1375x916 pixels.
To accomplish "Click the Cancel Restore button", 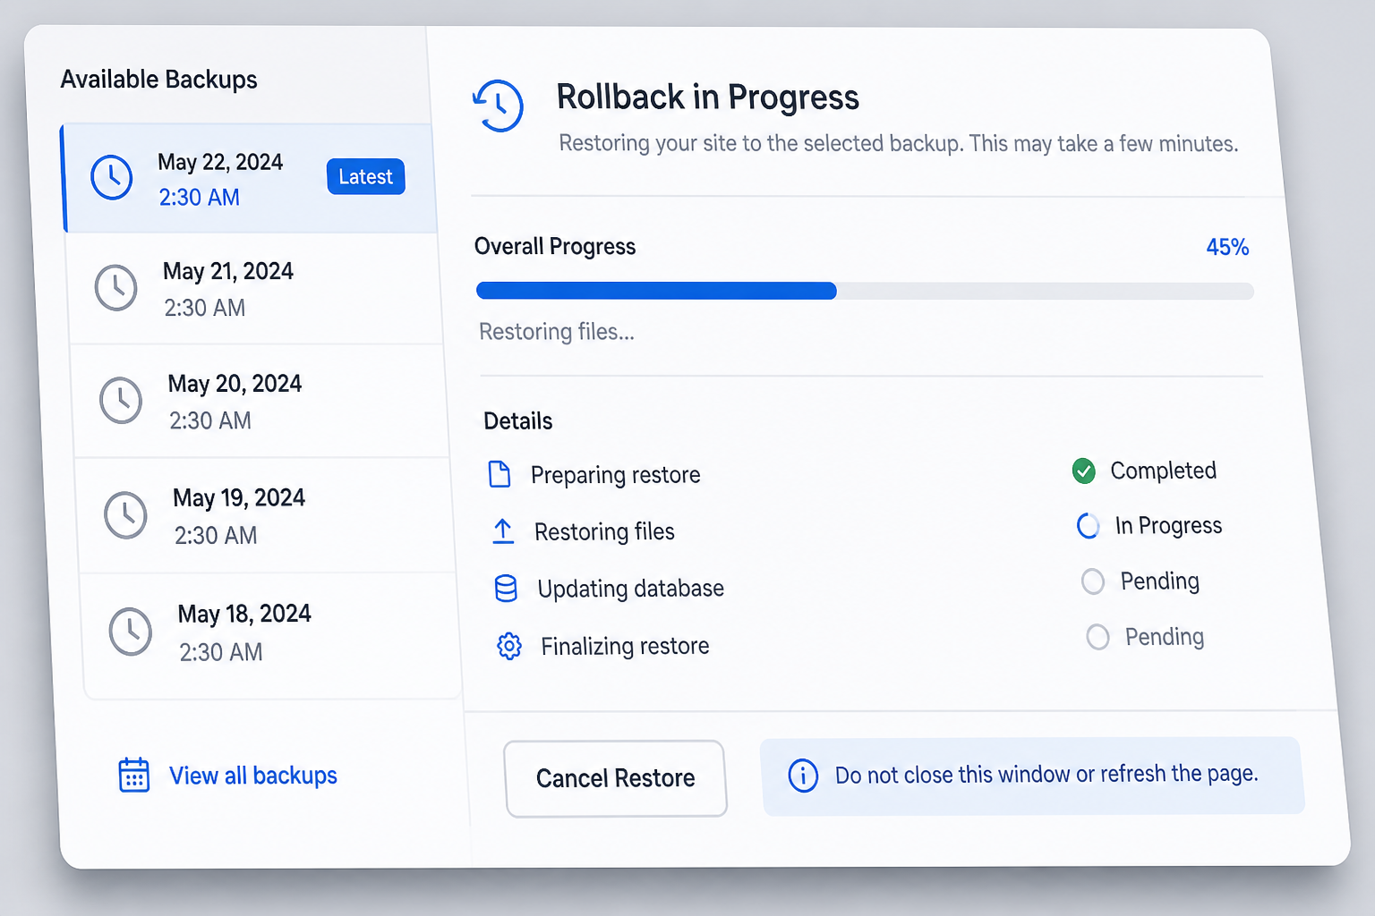I will click(x=616, y=778).
